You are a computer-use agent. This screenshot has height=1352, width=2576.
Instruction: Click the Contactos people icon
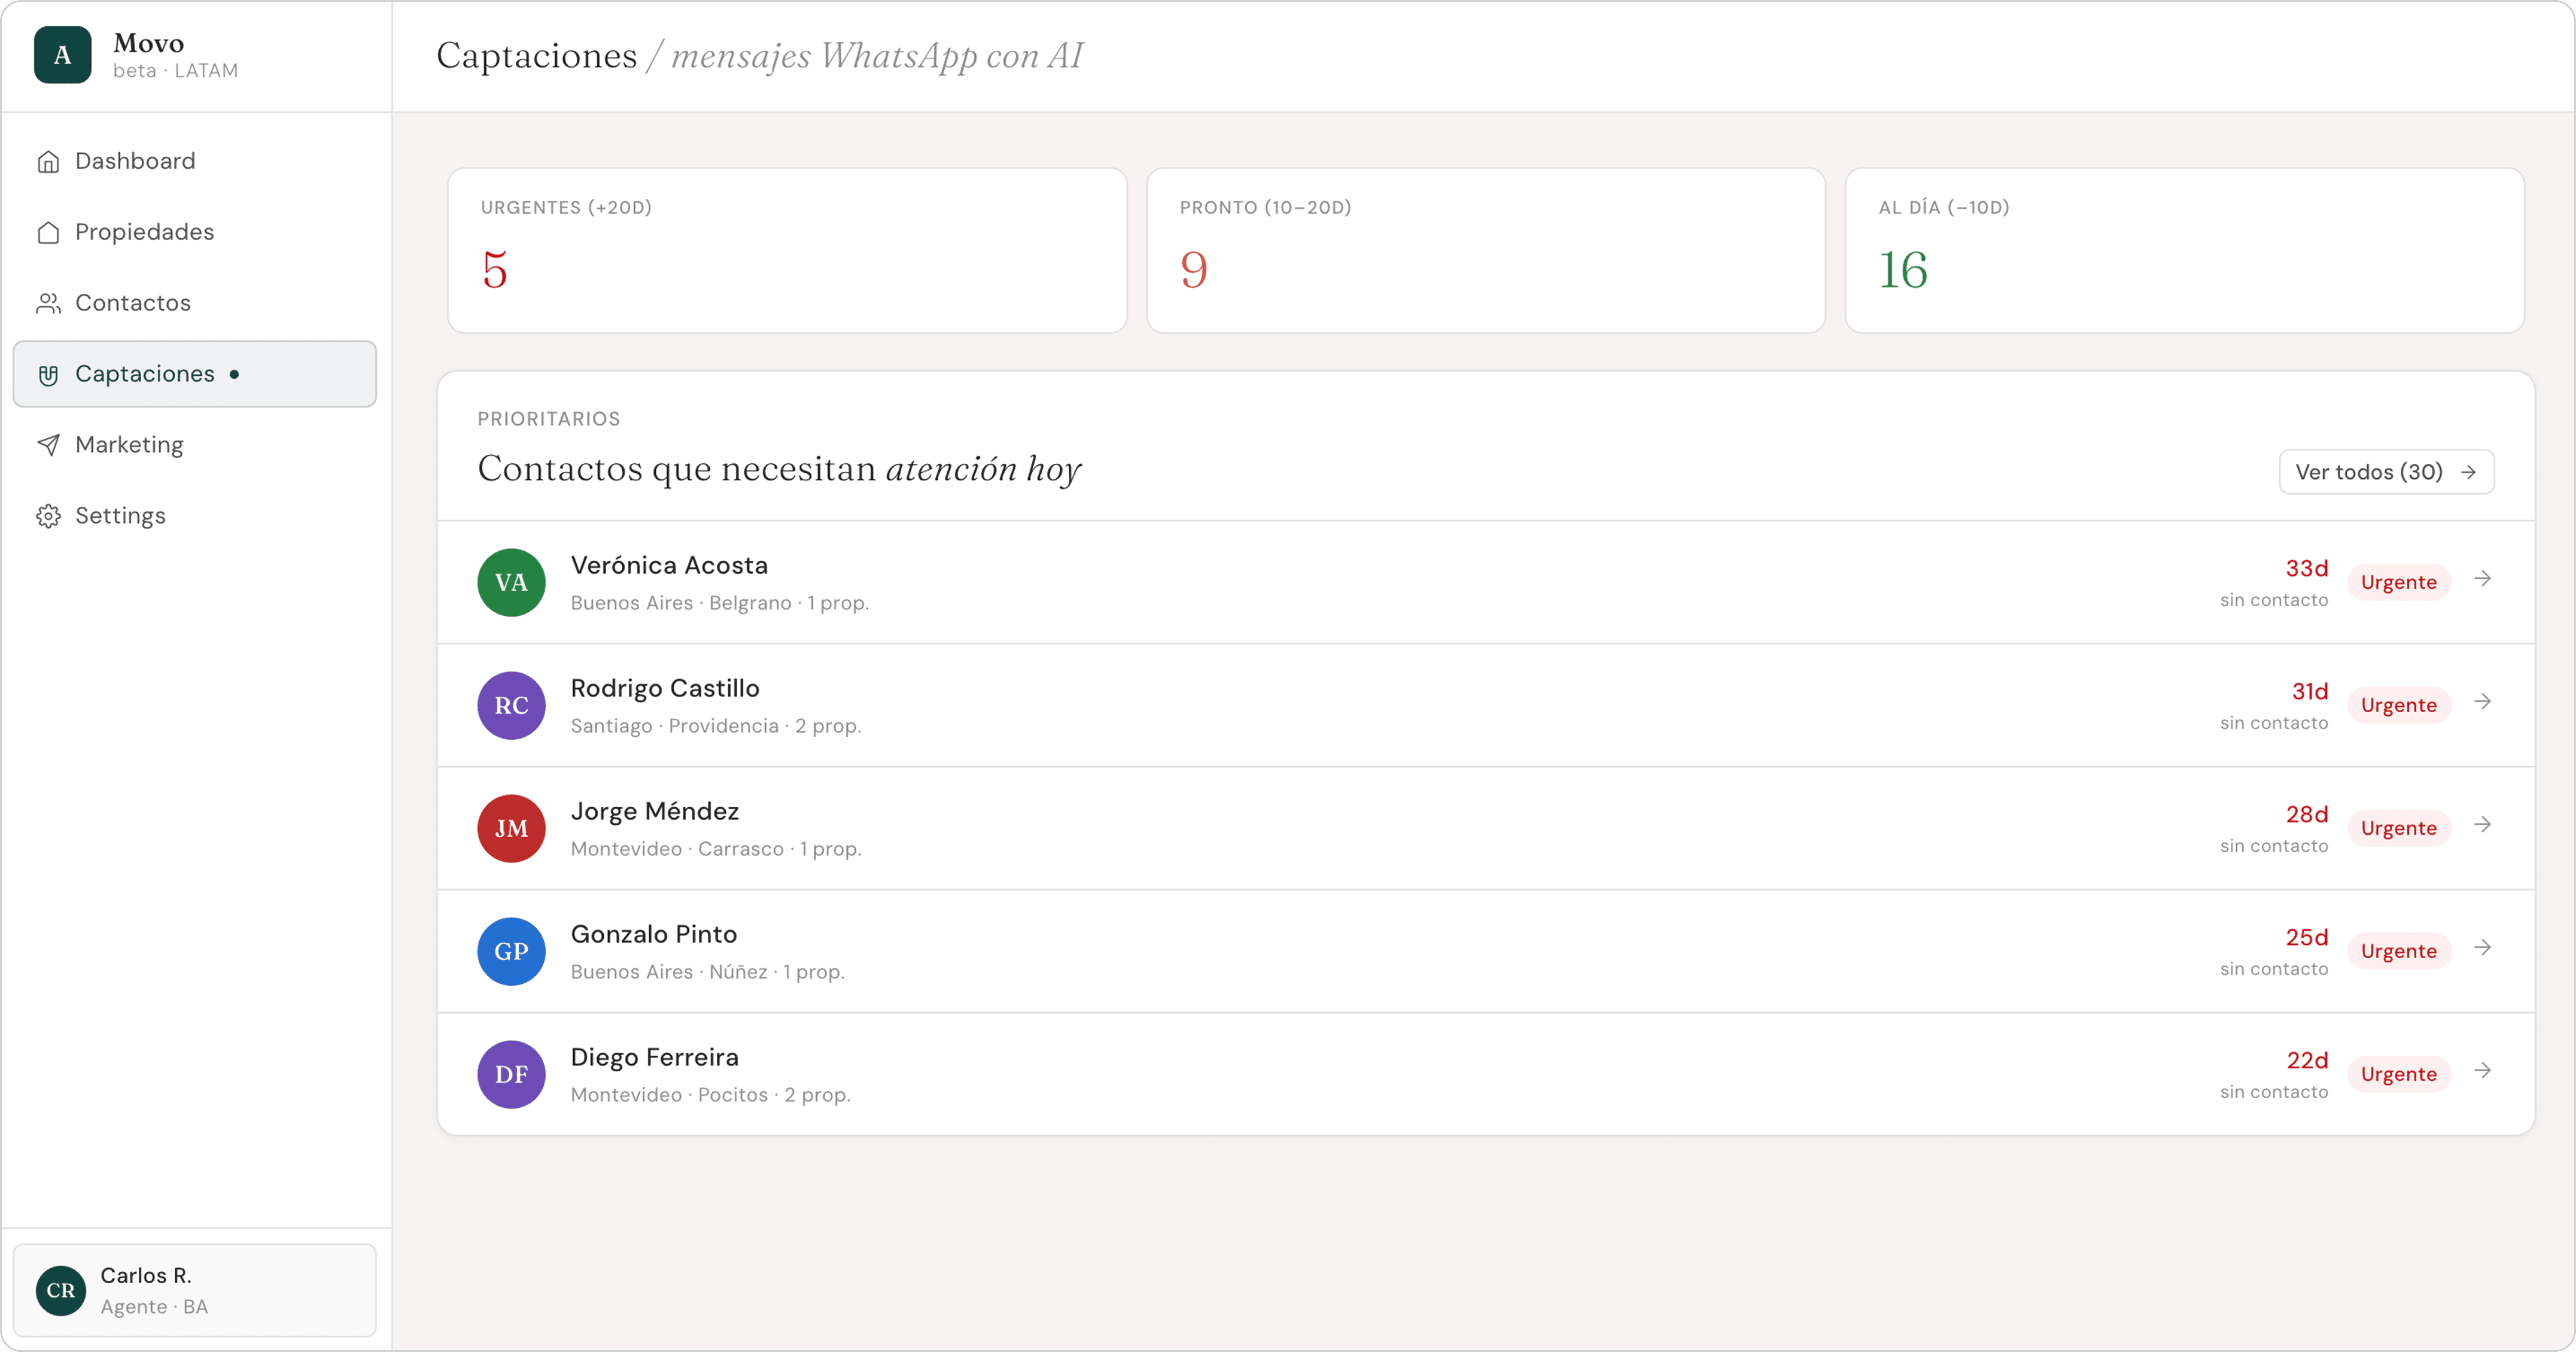click(48, 303)
